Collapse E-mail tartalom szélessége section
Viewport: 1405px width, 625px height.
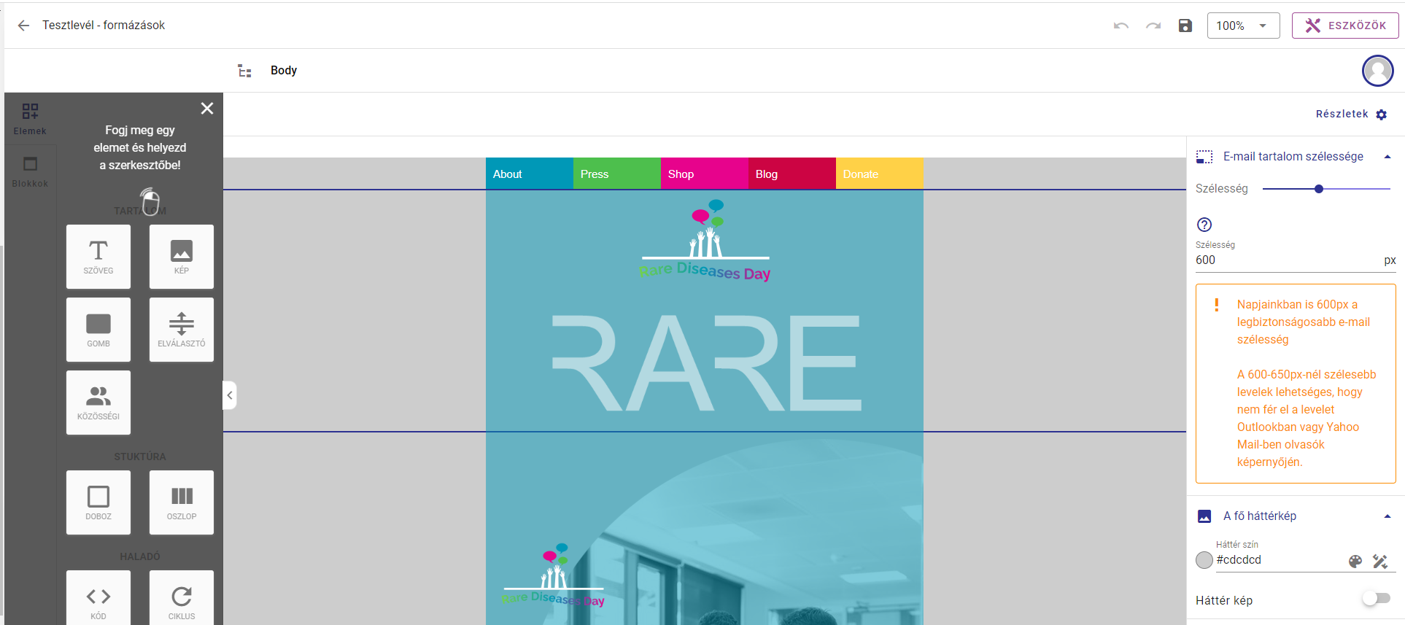(1387, 157)
